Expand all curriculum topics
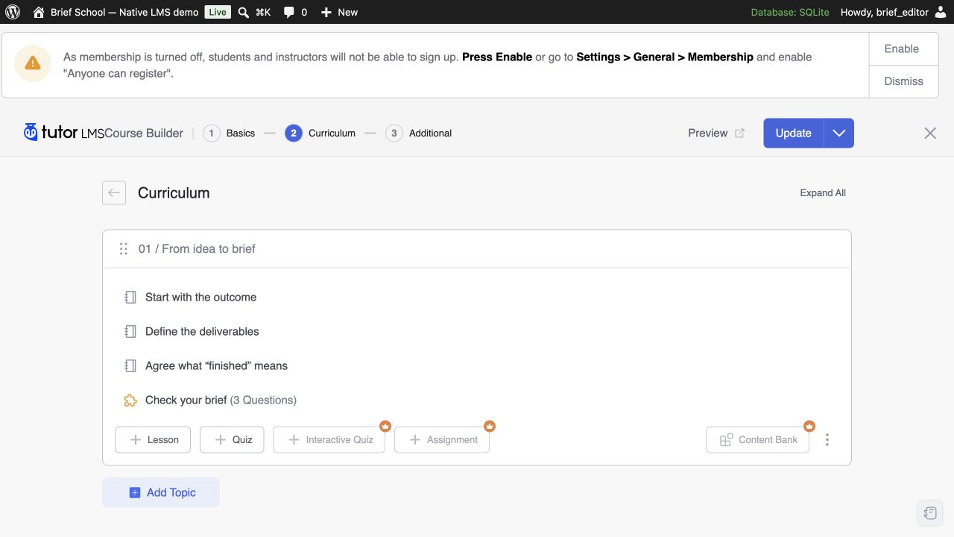 [x=823, y=192]
